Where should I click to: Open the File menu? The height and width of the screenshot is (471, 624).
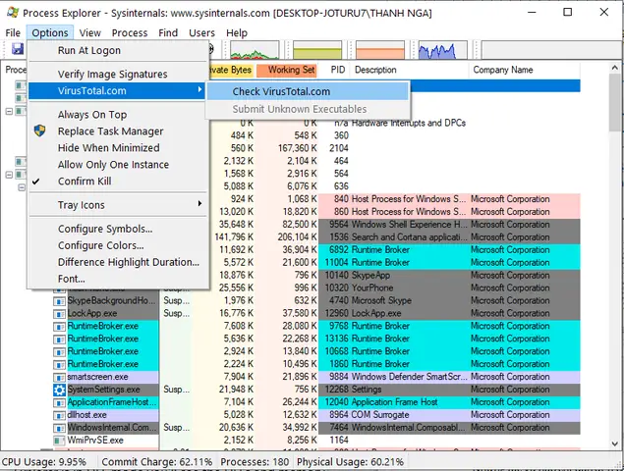(13, 33)
